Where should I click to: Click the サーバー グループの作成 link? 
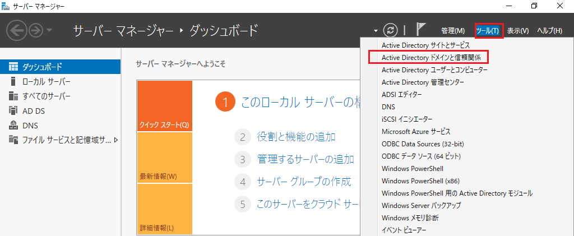pos(304,182)
